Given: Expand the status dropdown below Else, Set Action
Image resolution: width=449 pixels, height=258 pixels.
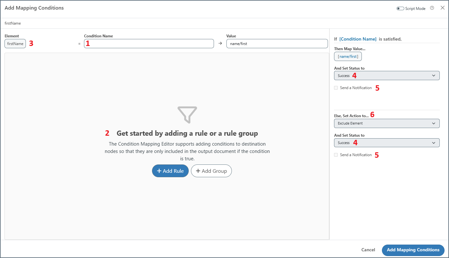Looking at the screenshot, I should (387, 143).
